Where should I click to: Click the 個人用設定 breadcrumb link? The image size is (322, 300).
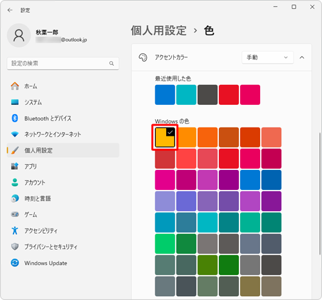158,30
